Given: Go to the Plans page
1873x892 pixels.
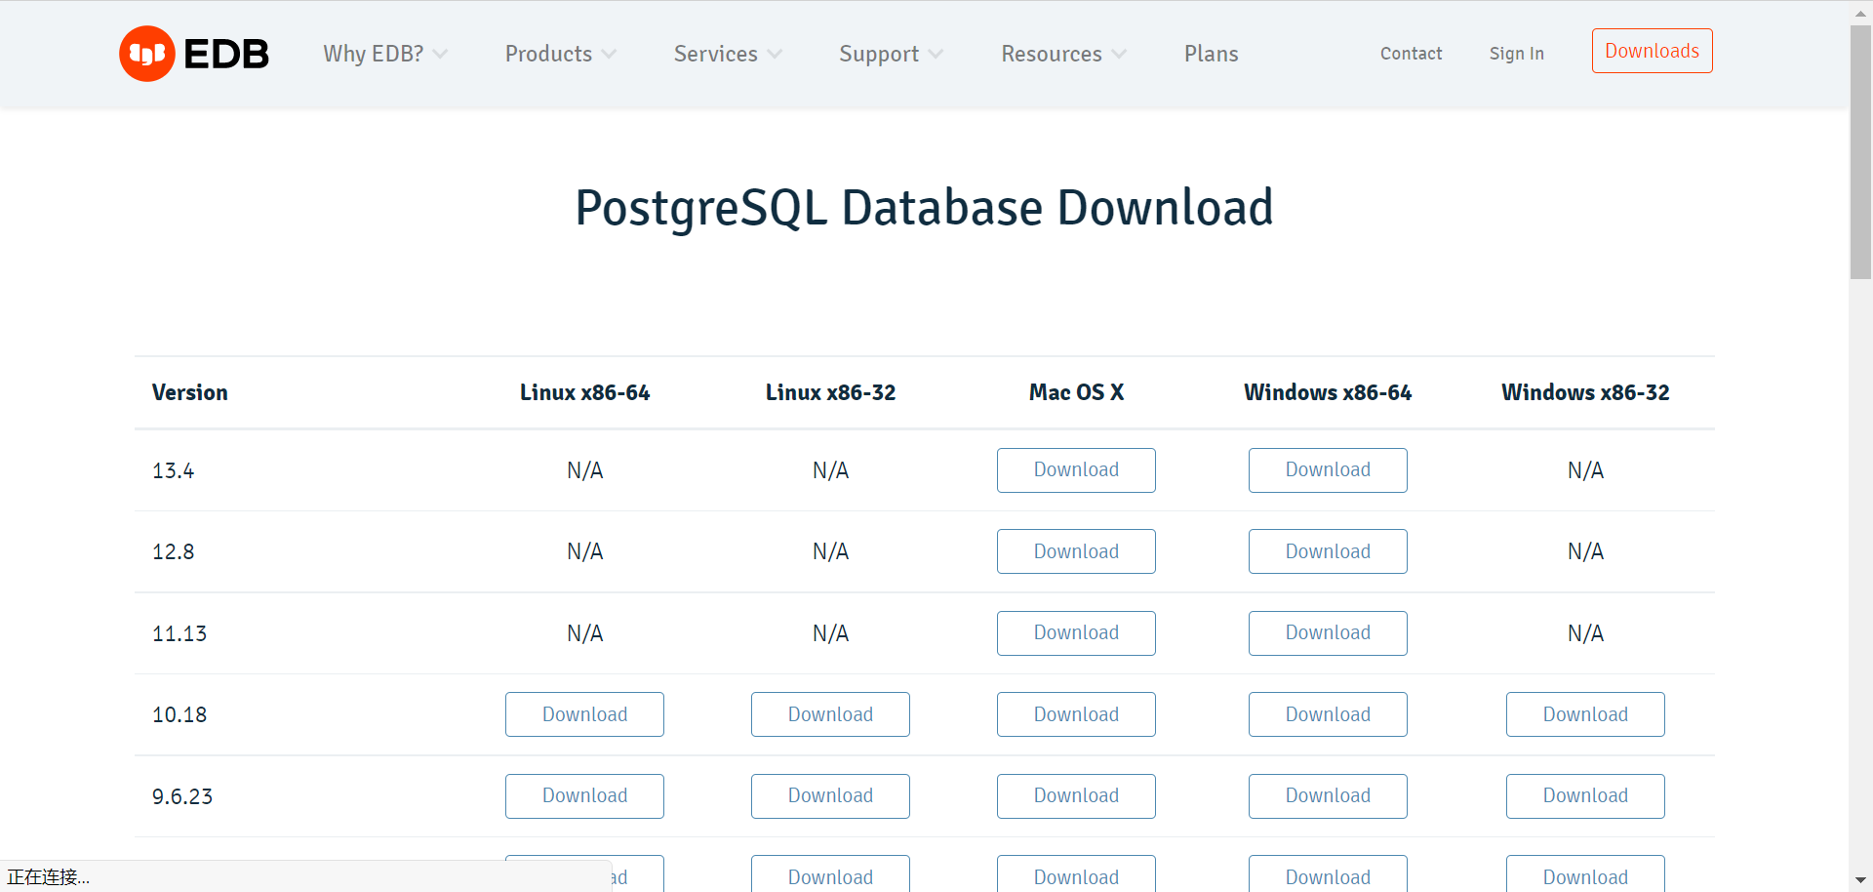Looking at the screenshot, I should [1211, 54].
